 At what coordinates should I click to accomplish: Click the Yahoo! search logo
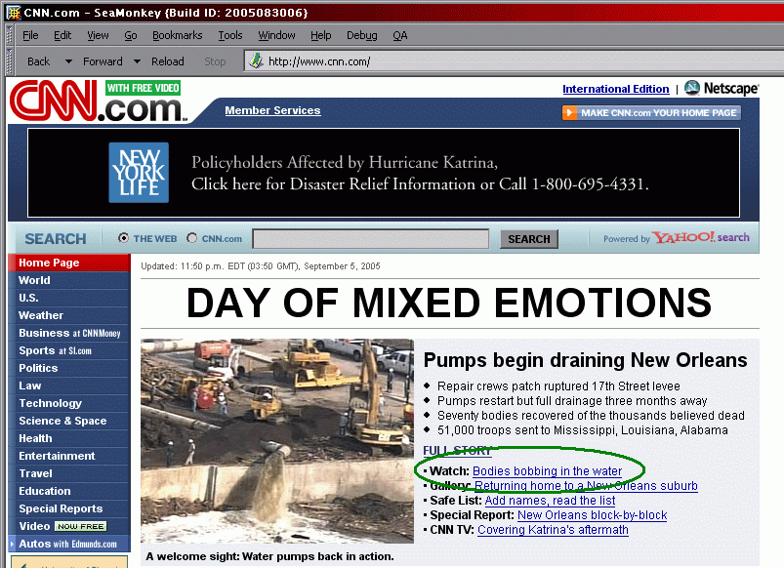[x=700, y=237]
